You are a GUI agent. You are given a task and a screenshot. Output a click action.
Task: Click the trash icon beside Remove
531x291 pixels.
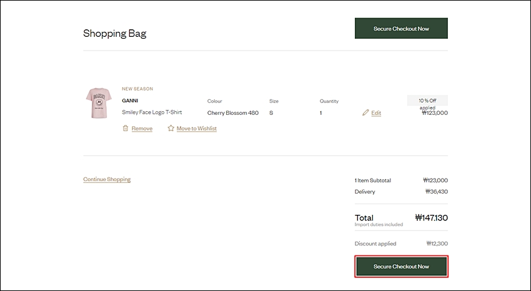(x=126, y=128)
